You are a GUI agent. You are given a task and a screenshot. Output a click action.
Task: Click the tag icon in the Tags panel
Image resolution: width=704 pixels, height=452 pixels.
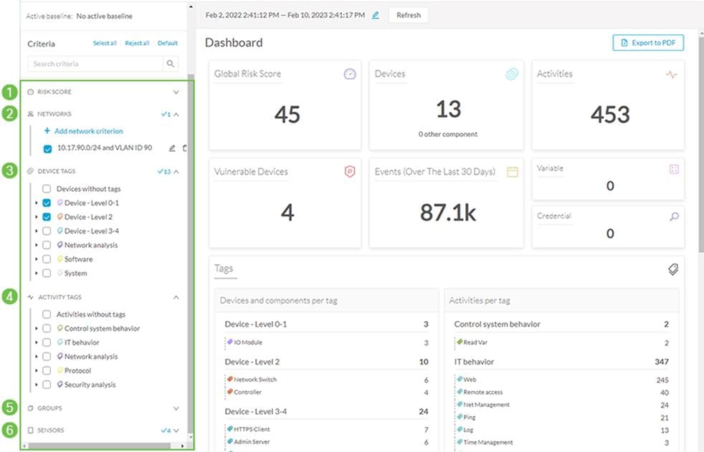[x=672, y=269]
